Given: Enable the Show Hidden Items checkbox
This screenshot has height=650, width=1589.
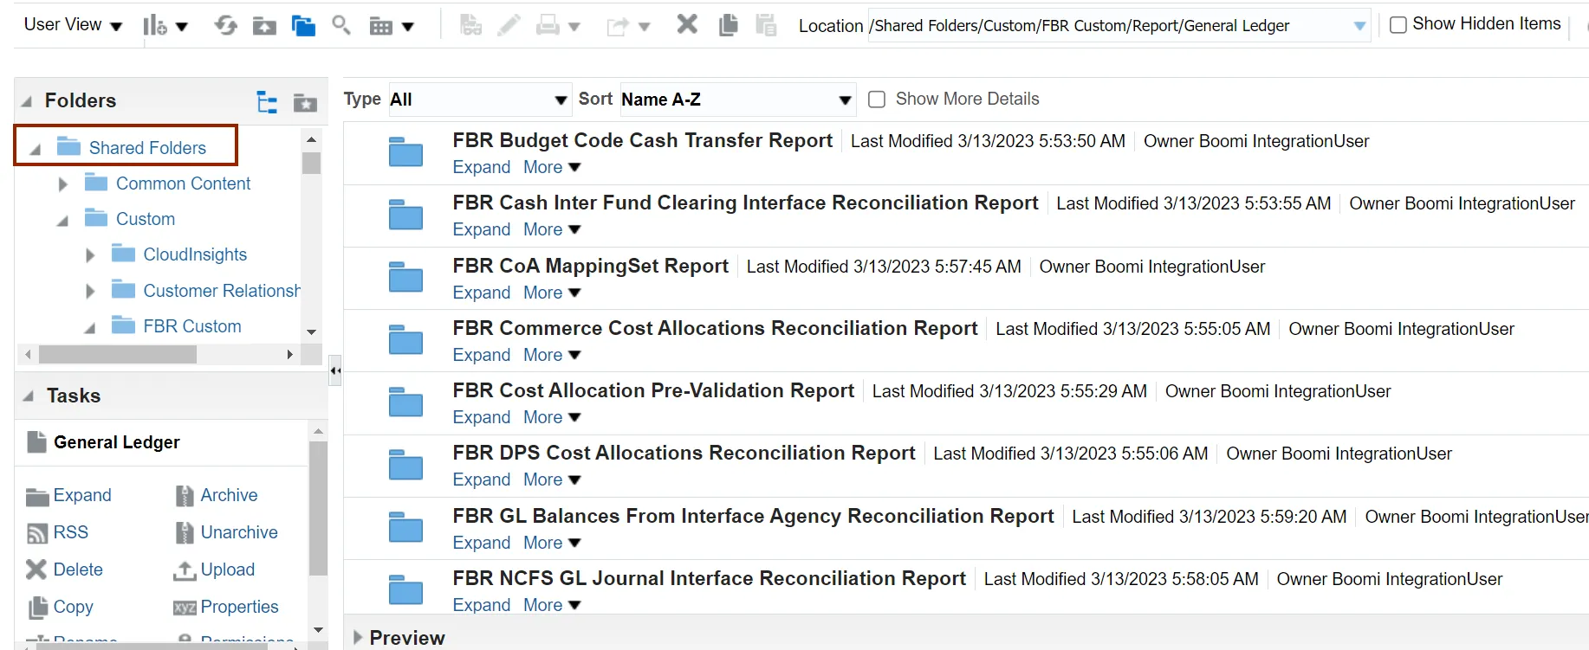Looking at the screenshot, I should point(1398,25).
